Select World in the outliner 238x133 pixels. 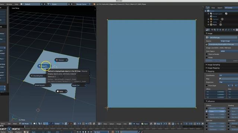pos(215,16)
